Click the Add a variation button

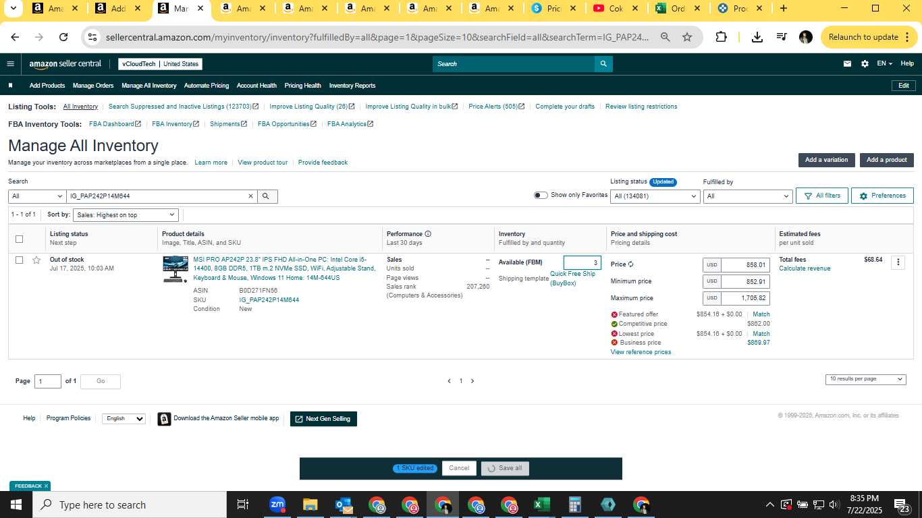(x=826, y=160)
